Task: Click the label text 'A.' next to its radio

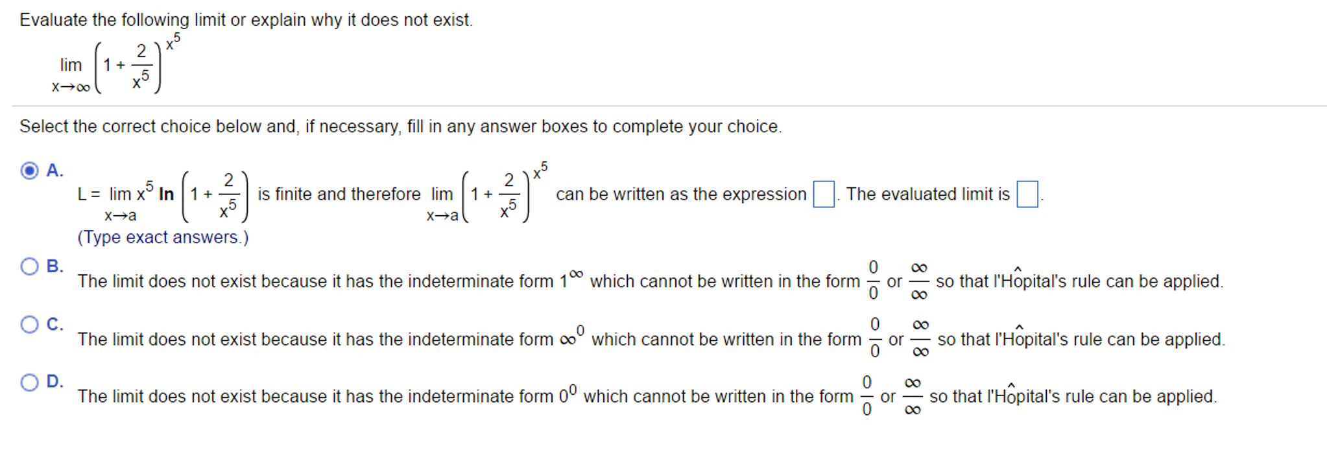Action: point(53,171)
